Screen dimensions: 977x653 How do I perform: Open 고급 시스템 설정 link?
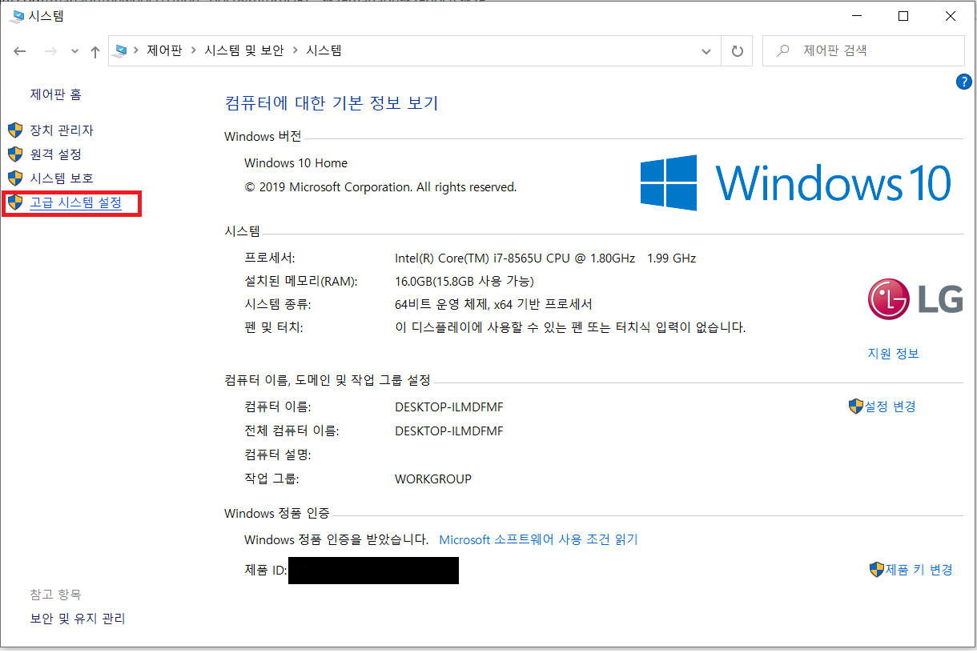76,203
